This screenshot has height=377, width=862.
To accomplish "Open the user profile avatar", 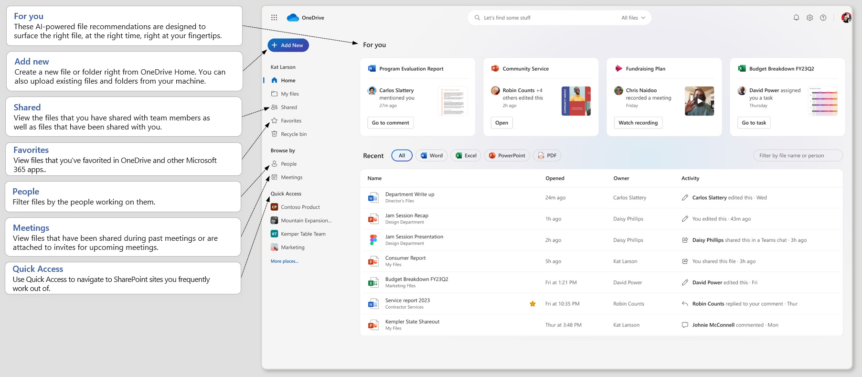I will (x=846, y=18).
